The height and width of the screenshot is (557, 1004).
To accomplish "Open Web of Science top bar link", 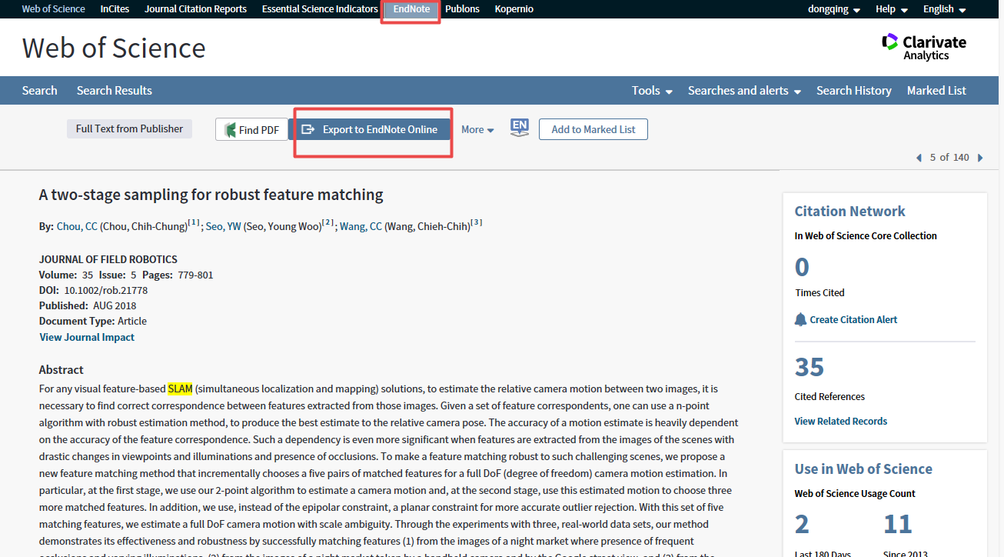I will tap(53, 9).
